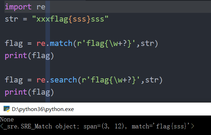Click the SRE_Match object output line
The height and width of the screenshot is (135, 211).
coord(97,126)
